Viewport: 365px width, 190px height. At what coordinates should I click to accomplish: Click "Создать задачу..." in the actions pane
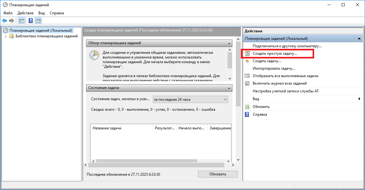267,61
